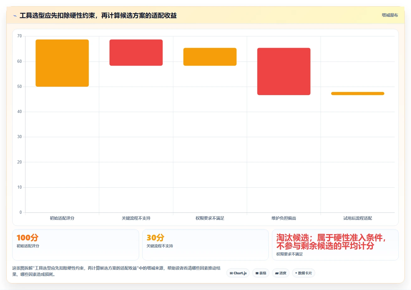
Task: Click the 维护负担偏高 x-axis label
Action: (284, 218)
